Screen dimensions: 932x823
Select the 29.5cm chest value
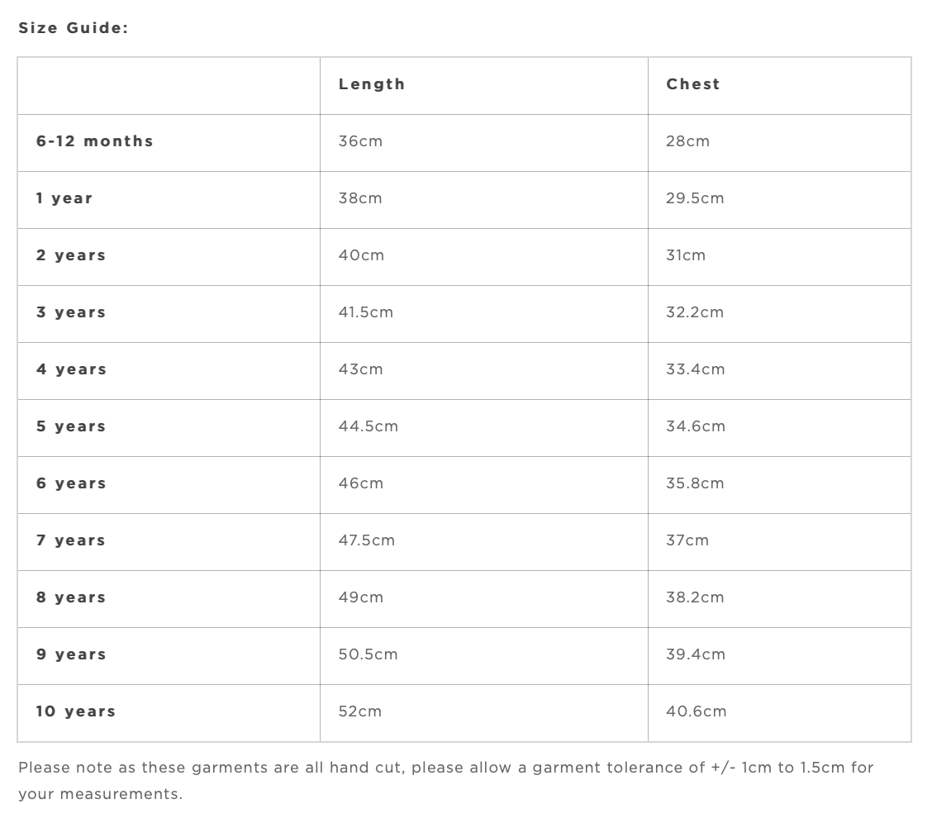(695, 198)
